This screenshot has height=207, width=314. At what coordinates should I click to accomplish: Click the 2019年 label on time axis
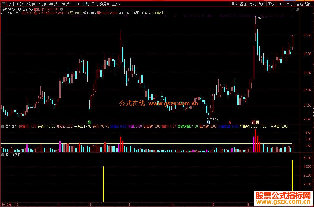(6, 205)
